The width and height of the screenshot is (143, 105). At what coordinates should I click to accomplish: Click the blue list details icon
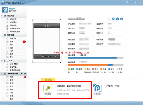click(x=122, y=19)
